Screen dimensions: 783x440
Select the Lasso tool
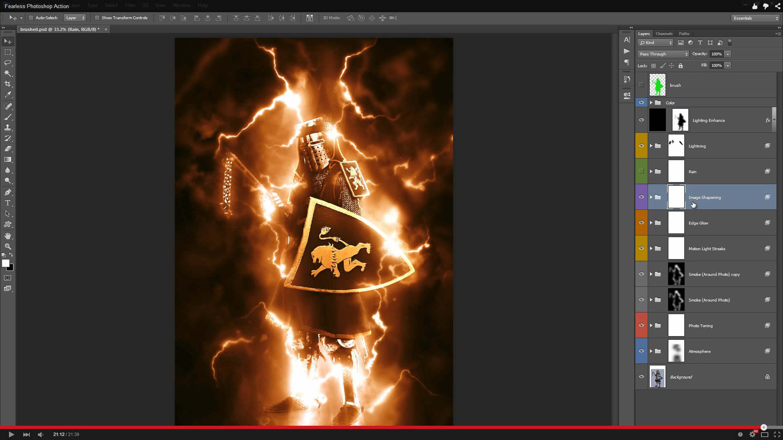(x=7, y=63)
